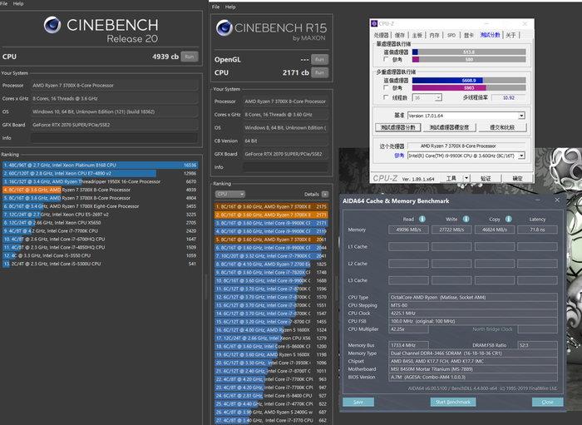582x425 pixels.
Task: Click Info input field in Cinebench R15
Action: click(285, 167)
